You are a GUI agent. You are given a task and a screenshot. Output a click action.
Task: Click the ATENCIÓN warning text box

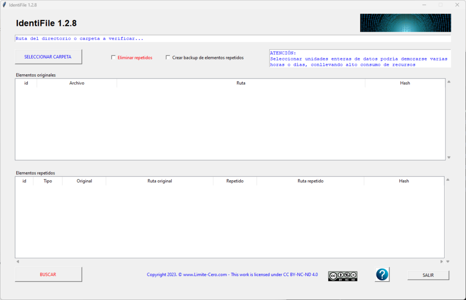point(360,59)
